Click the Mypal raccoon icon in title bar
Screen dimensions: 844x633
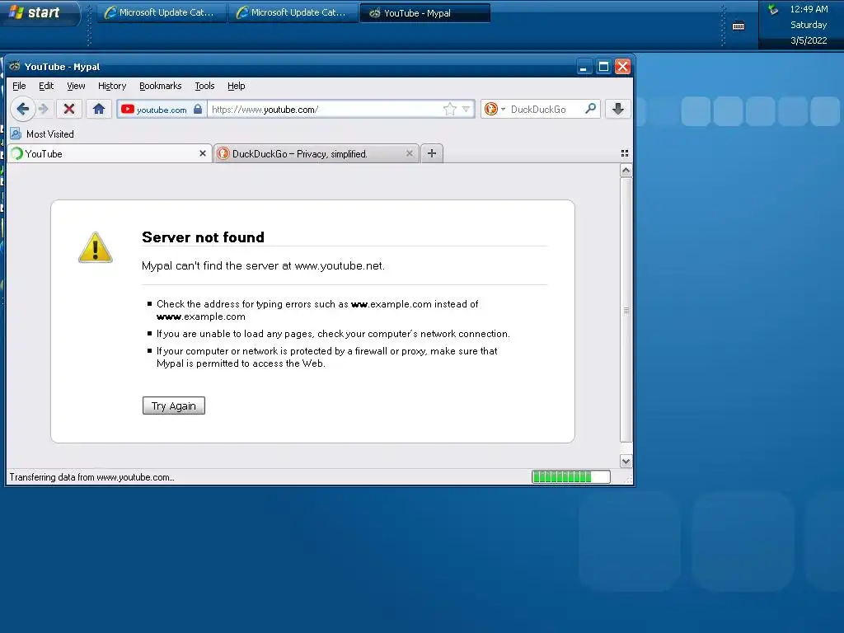(x=15, y=66)
